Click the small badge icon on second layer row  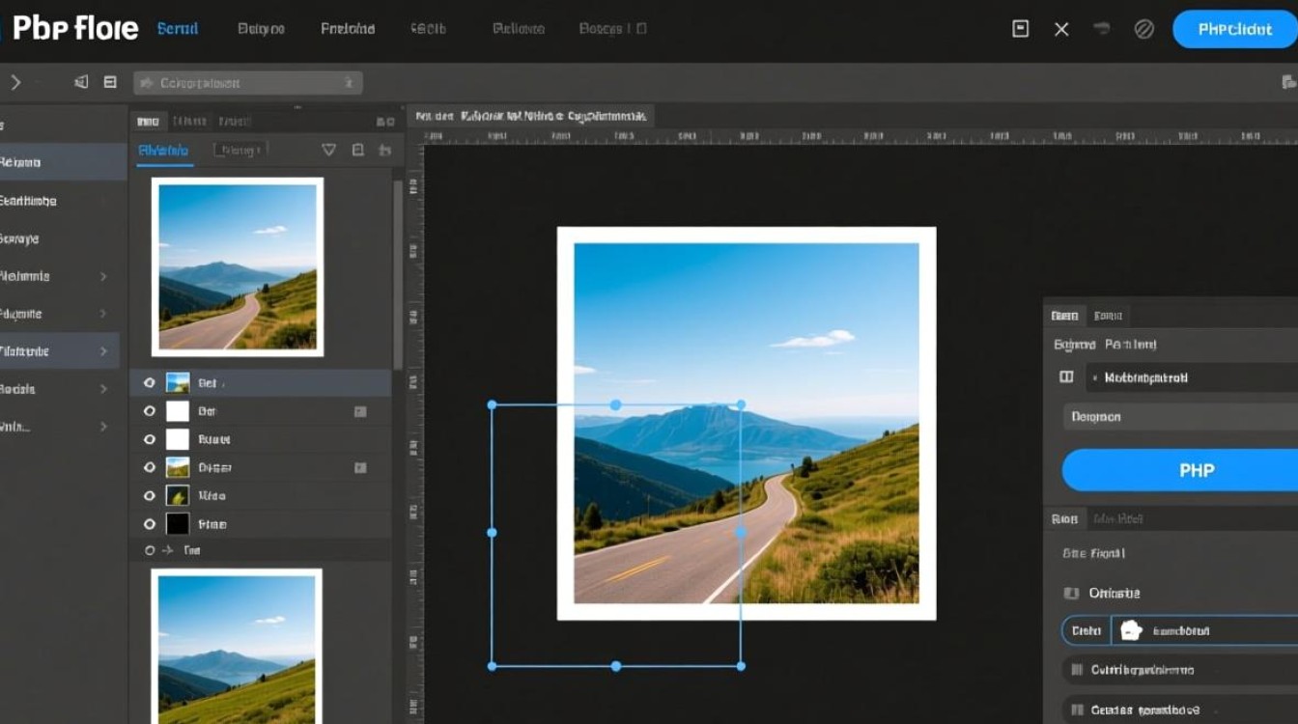360,411
